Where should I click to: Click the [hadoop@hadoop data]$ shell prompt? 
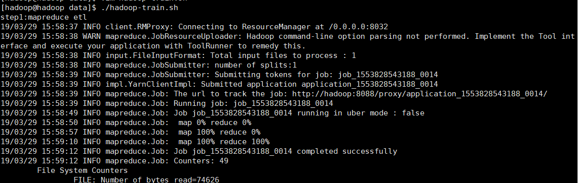pos(49,8)
